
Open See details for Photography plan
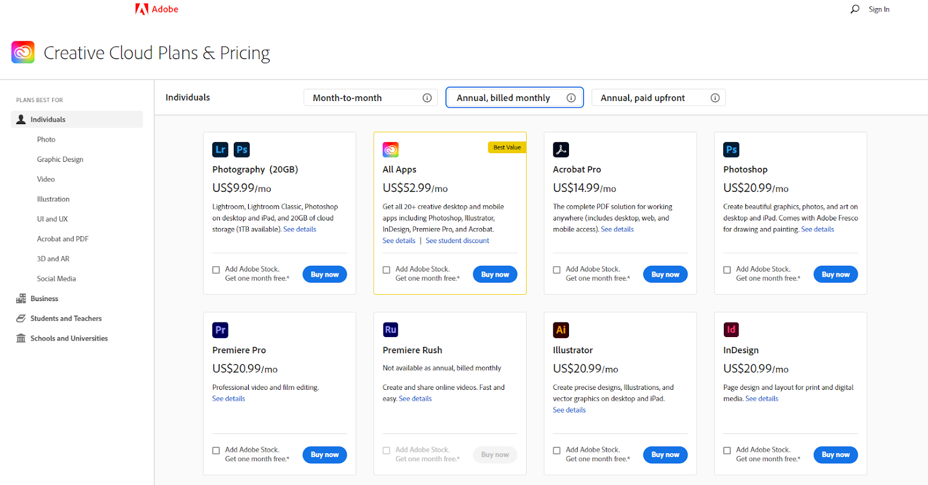[x=300, y=229]
